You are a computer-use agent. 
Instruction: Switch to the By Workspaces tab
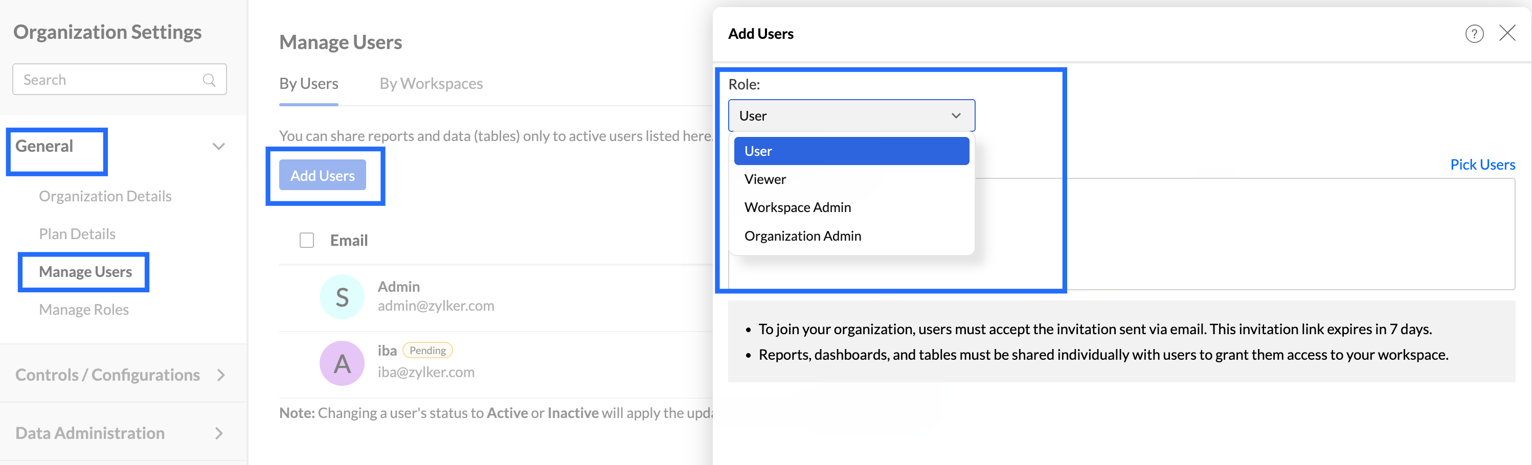[431, 83]
